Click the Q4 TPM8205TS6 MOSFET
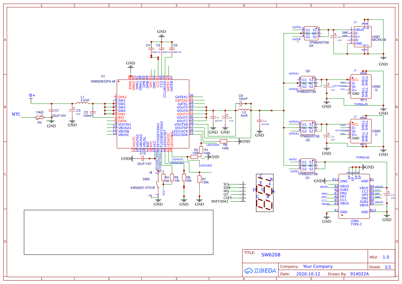 click(311, 34)
